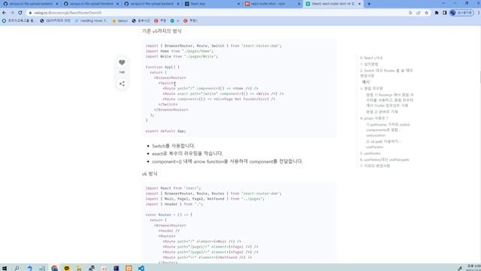Click the 'v6 방식' heading text
The height and width of the screenshot is (271, 481).
tap(150, 174)
